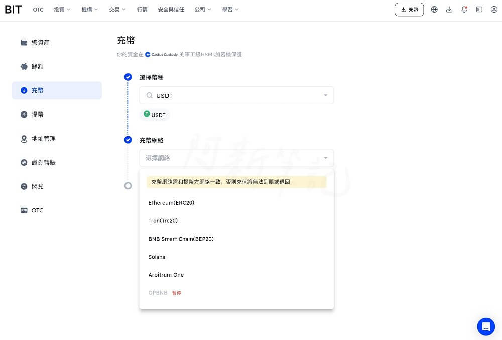
Task: Click the BIT logo
Action: [13, 9]
